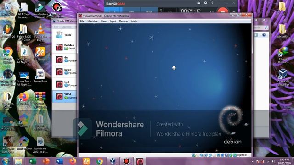Select Tools in the VirtualBox Manager list
294x165 pixels.
pos(64,35)
